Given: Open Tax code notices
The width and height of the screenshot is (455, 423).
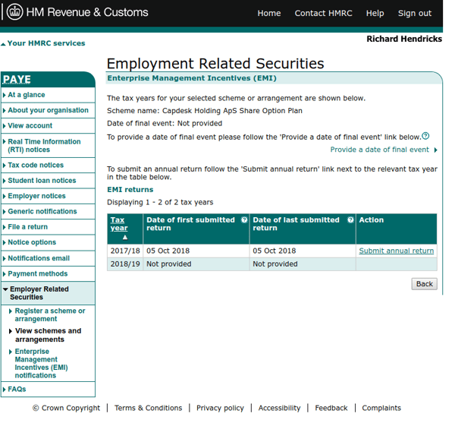Looking at the screenshot, I should coord(36,165).
